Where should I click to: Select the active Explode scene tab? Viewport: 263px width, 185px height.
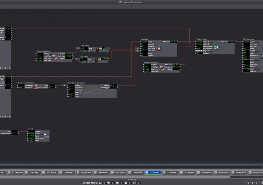(x=153, y=172)
